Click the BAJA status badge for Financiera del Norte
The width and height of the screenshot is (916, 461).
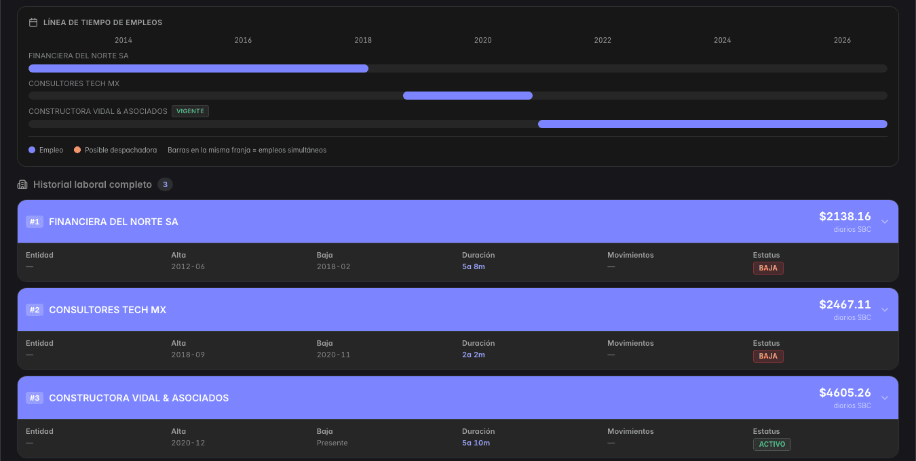pos(768,268)
